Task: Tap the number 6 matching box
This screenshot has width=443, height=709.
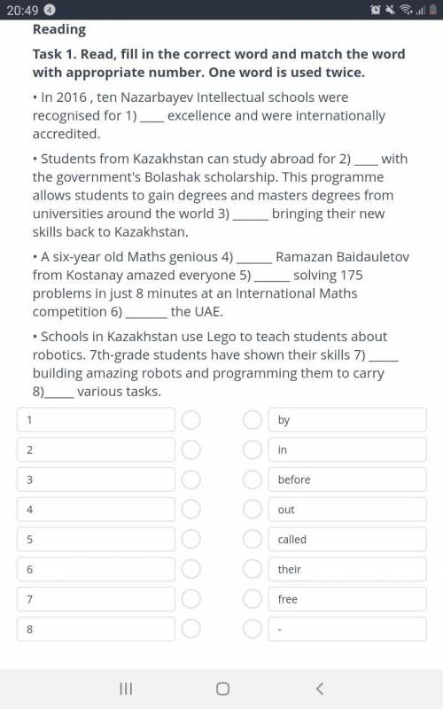Action: (96, 569)
